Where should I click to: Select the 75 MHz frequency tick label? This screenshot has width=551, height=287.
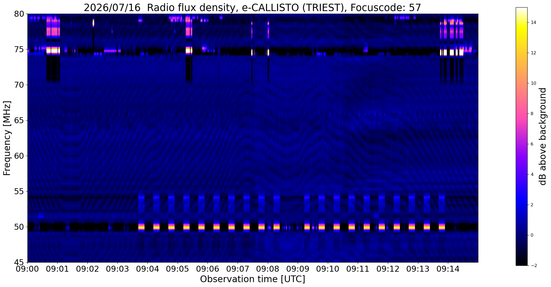click(19, 49)
